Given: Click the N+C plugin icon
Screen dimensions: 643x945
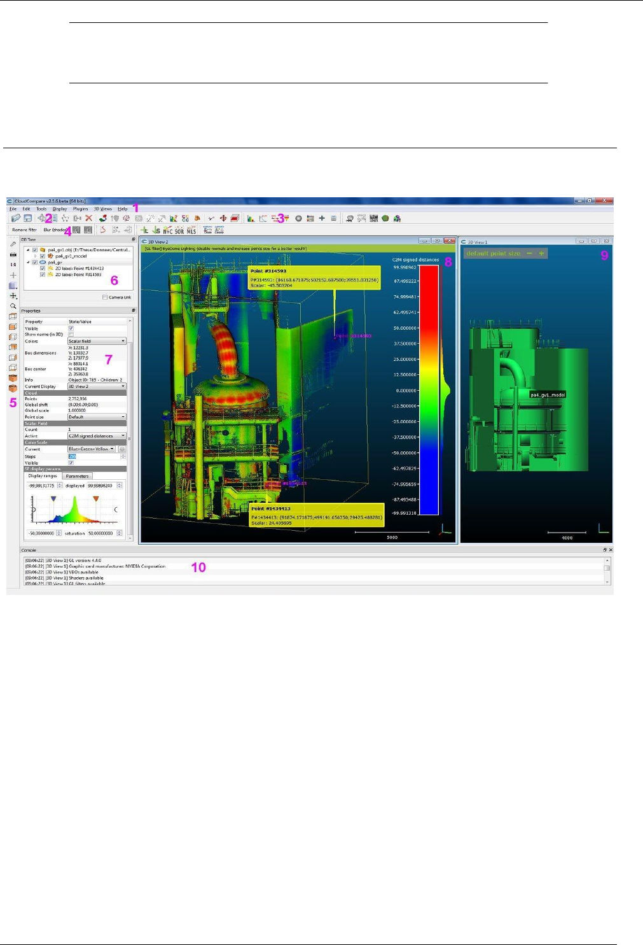Looking at the screenshot, I should 168,230.
